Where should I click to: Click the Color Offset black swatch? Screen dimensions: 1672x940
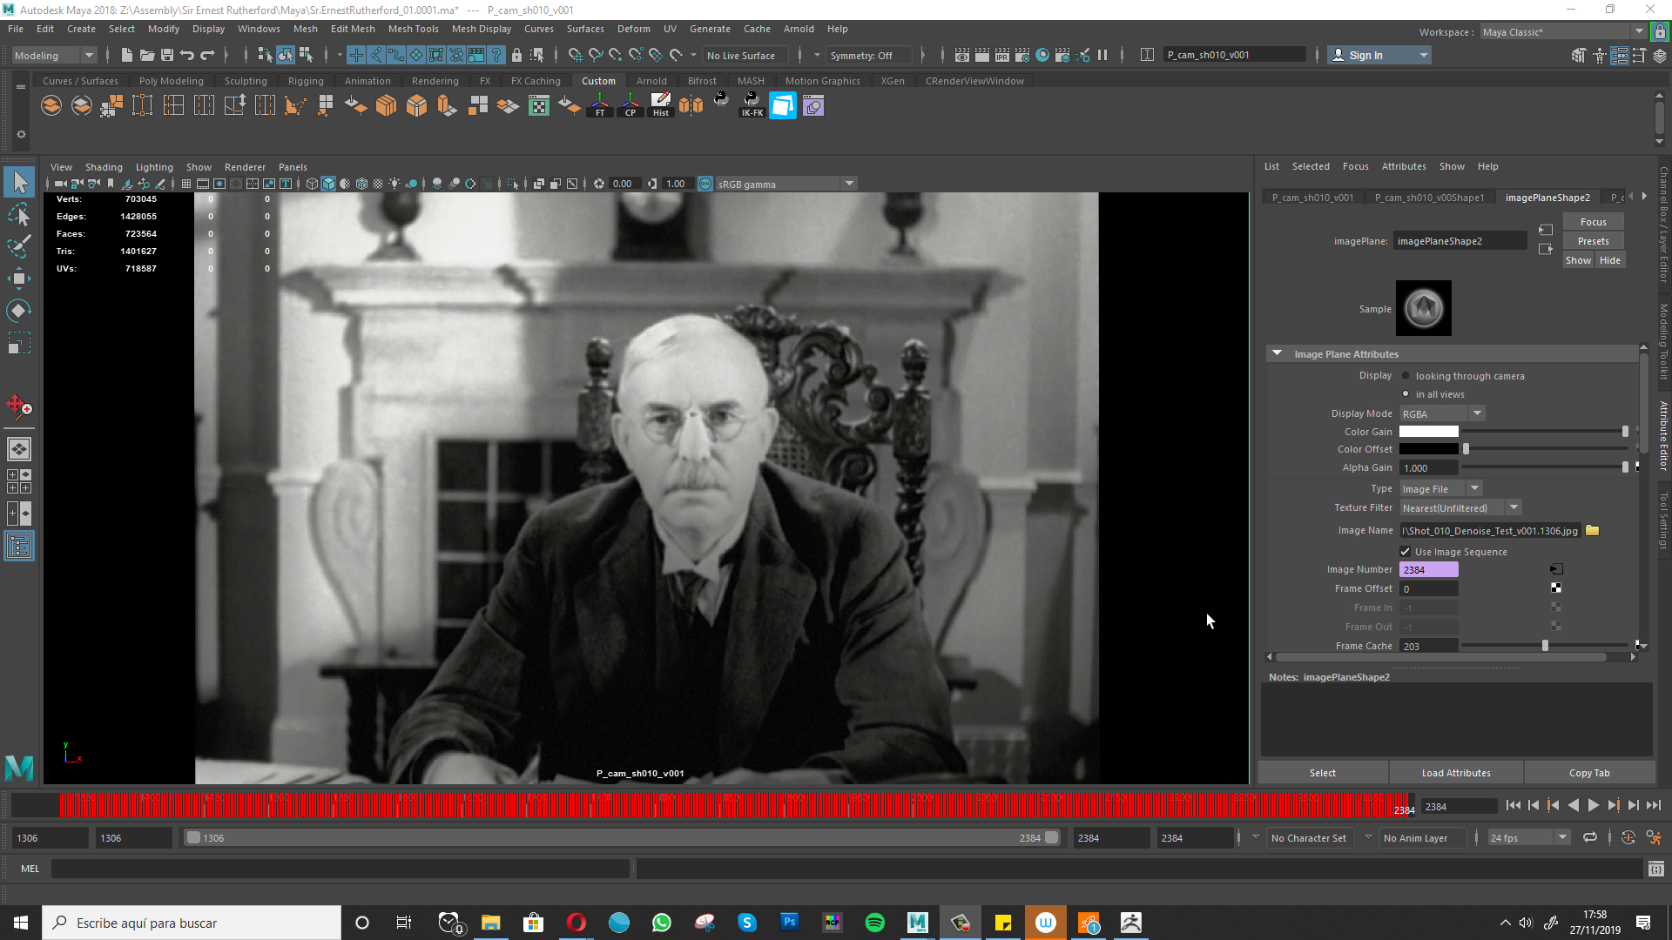click(x=1428, y=449)
